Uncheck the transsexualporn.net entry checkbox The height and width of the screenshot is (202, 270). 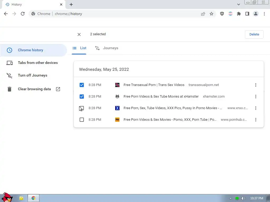pyautogui.click(x=82, y=85)
